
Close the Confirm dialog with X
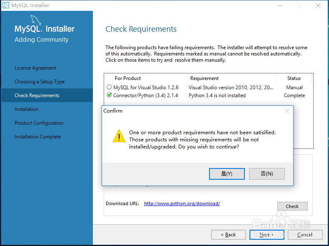287,111
